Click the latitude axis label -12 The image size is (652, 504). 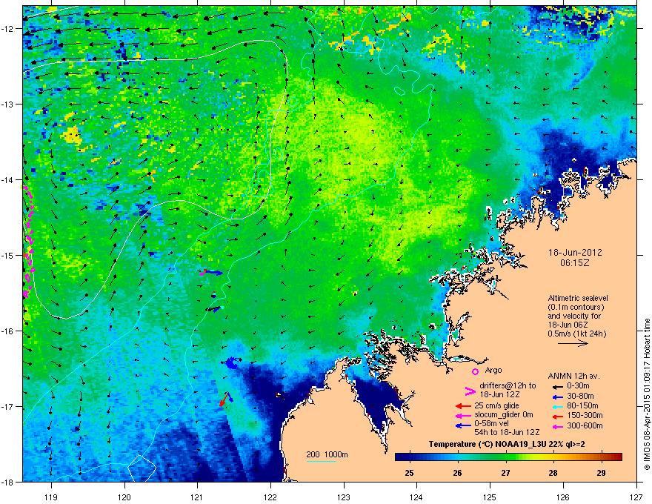point(7,29)
